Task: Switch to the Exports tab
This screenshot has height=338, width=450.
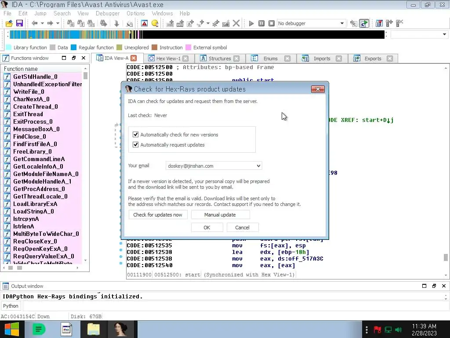Action: pyautogui.click(x=373, y=59)
